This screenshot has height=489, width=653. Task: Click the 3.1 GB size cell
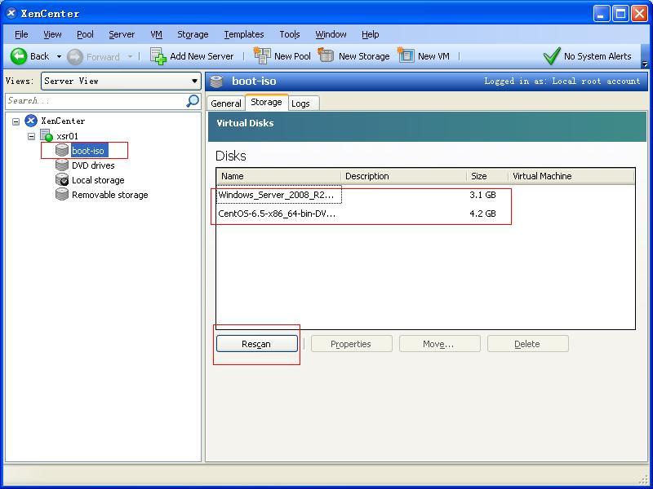click(x=482, y=195)
